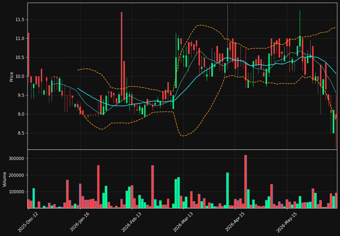Viewport: 340px width, 236px height.
Task: Click the 300000 volume axis value
Action: coord(17,158)
